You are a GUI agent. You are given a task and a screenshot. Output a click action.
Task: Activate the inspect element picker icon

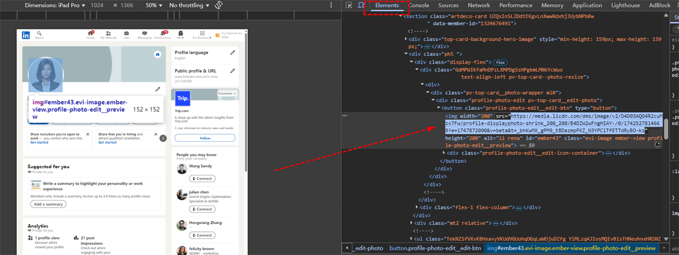(349, 5)
